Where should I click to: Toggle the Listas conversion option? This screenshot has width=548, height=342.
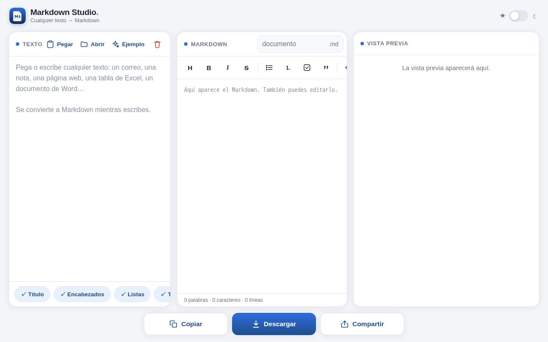132,294
